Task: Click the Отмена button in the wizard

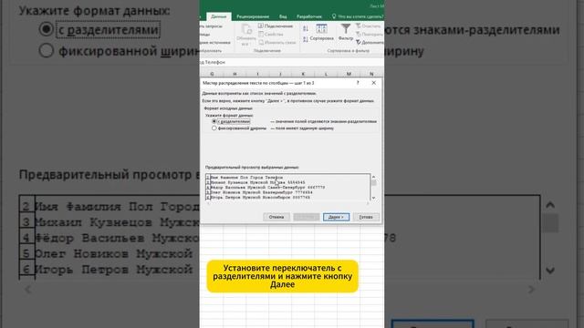Action: coord(276,217)
